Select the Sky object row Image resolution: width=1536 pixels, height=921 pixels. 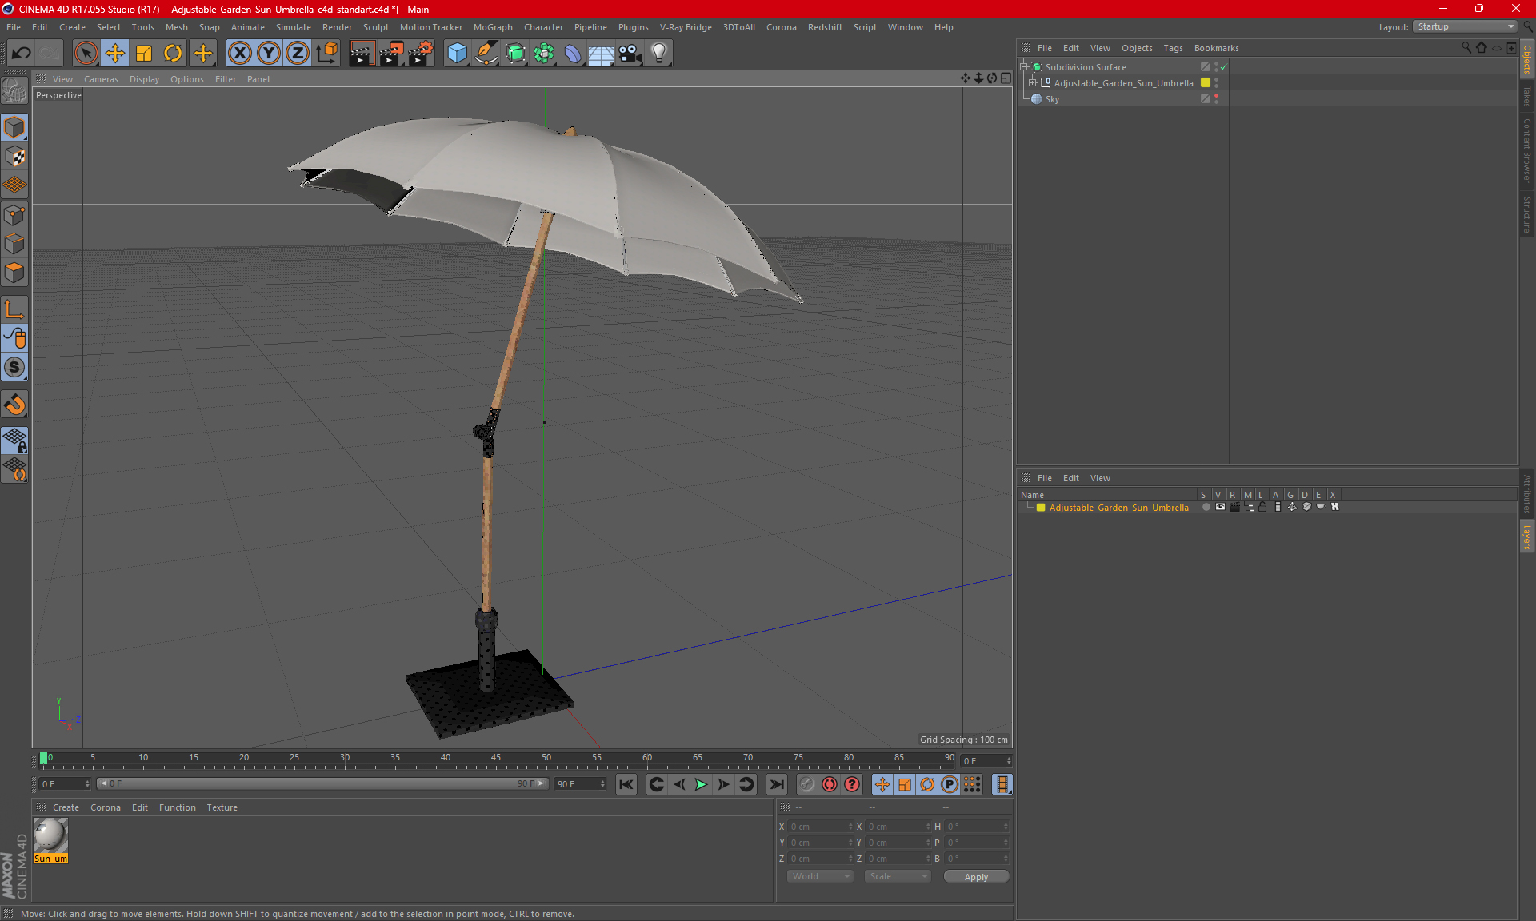pos(1108,99)
